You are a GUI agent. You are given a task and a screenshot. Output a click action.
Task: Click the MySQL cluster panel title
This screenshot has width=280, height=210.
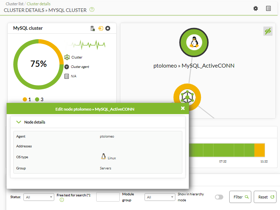28,28
